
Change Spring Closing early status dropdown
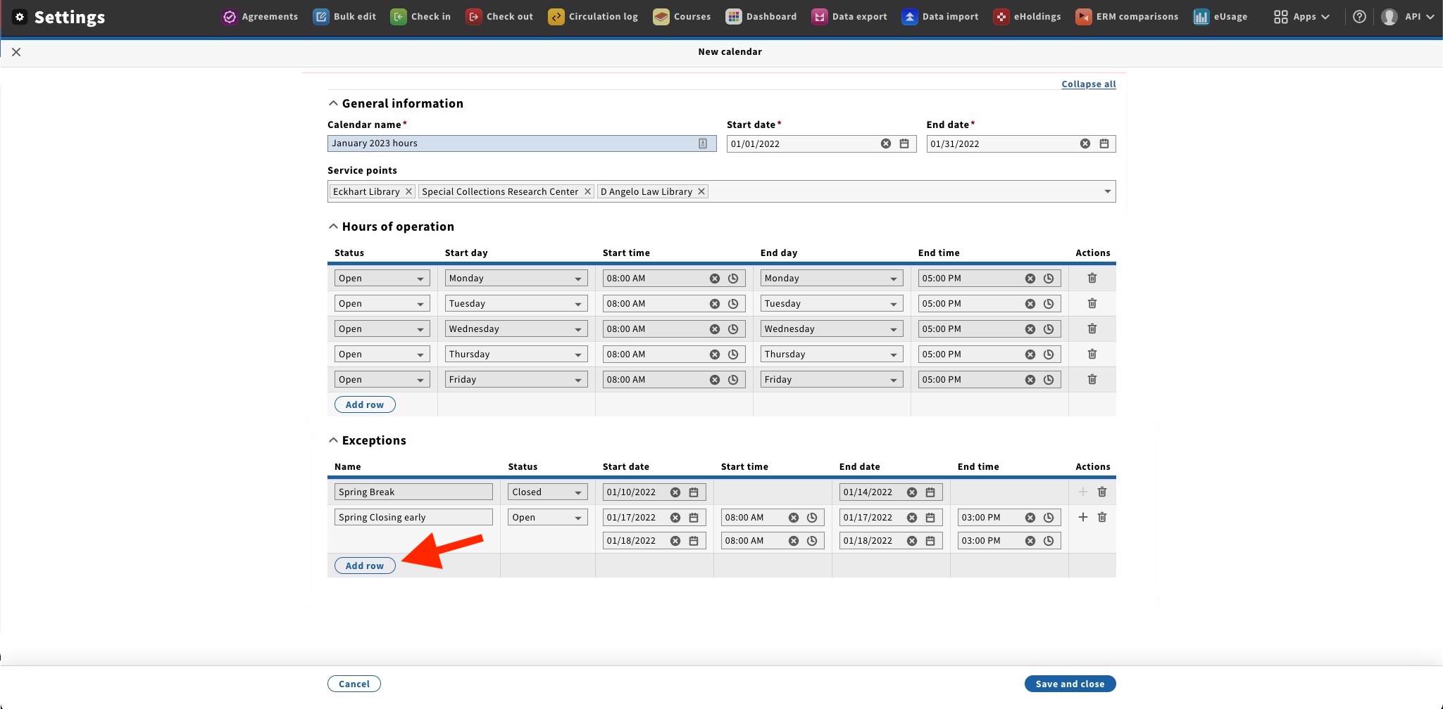pos(548,518)
